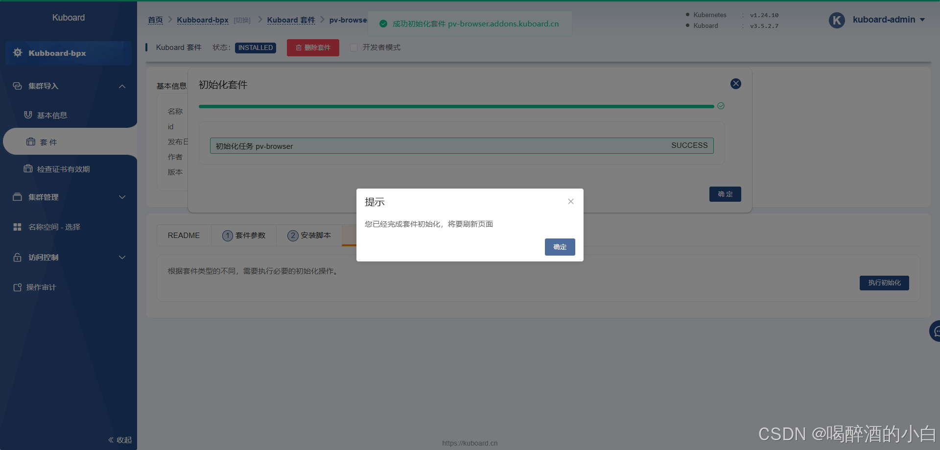Viewport: 940px width, 450px height.
Task: Enable 开发者模式 checkbox
Action: [x=353, y=47]
